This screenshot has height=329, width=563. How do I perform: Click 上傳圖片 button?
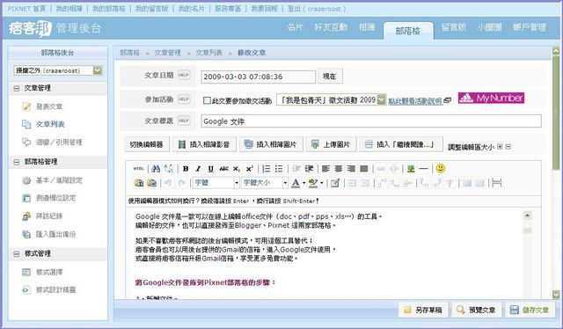(x=332, y=144)
